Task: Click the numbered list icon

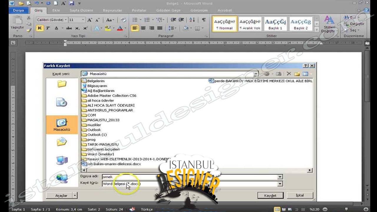Action: (x=147, y=20)
